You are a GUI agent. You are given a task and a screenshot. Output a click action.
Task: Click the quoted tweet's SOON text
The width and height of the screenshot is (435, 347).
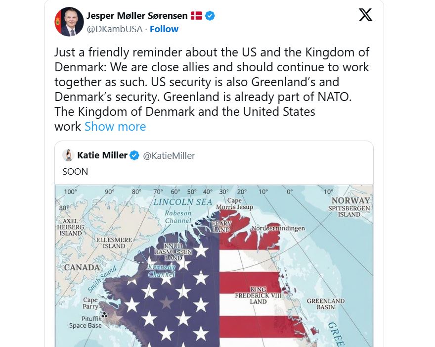coord(75,172)
